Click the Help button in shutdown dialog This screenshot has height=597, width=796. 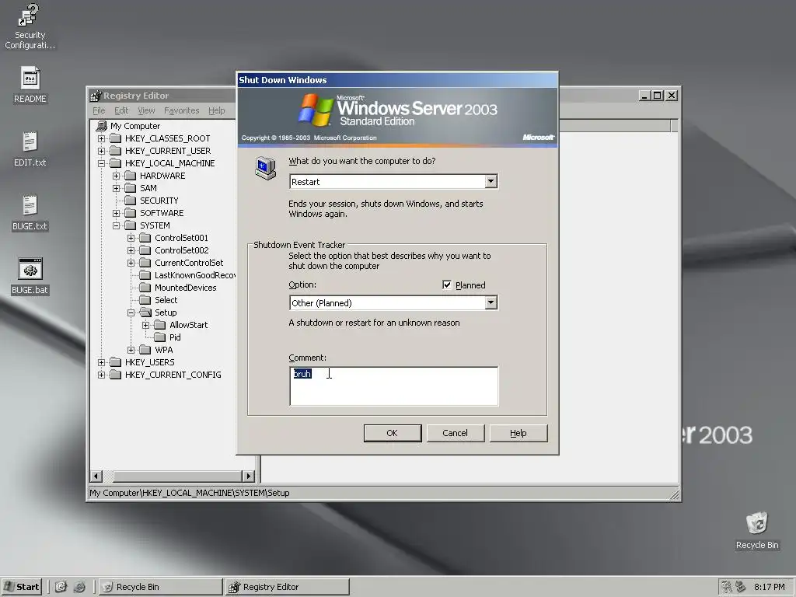click(x=518, y=433)
